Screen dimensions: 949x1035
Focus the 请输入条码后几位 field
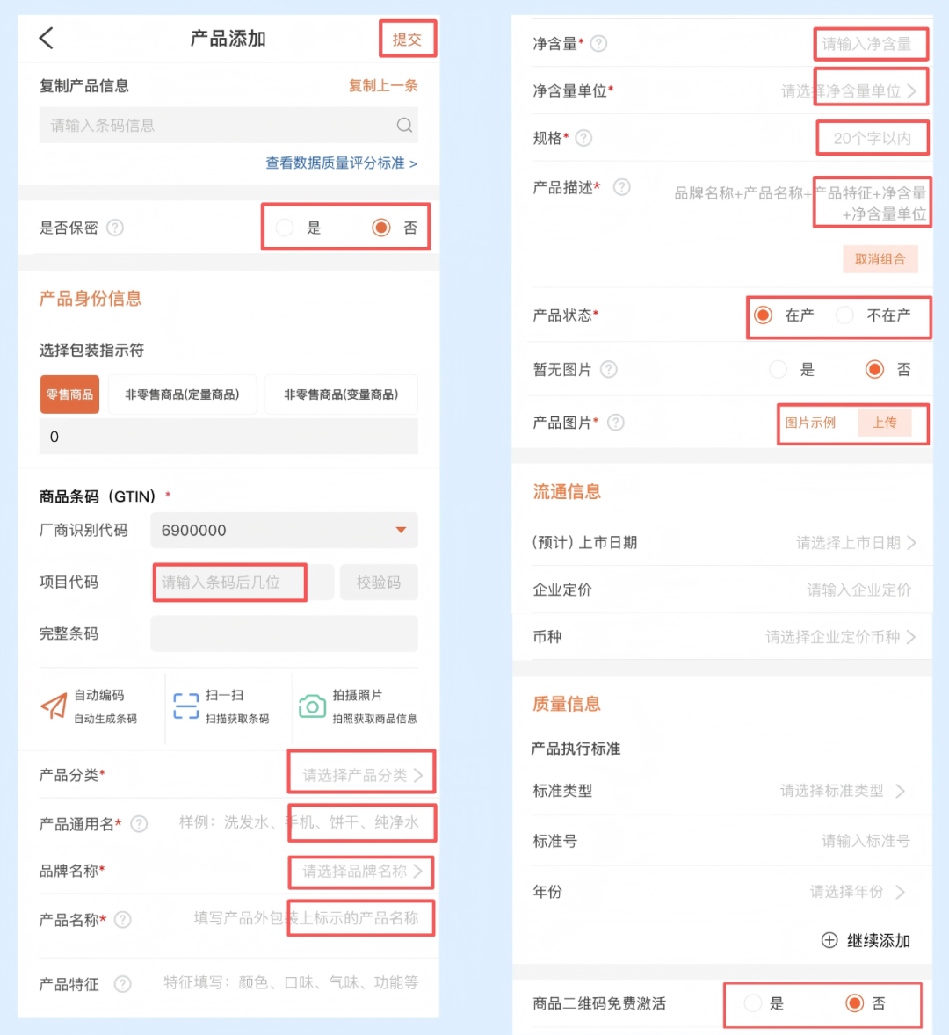tap(243, 583)
